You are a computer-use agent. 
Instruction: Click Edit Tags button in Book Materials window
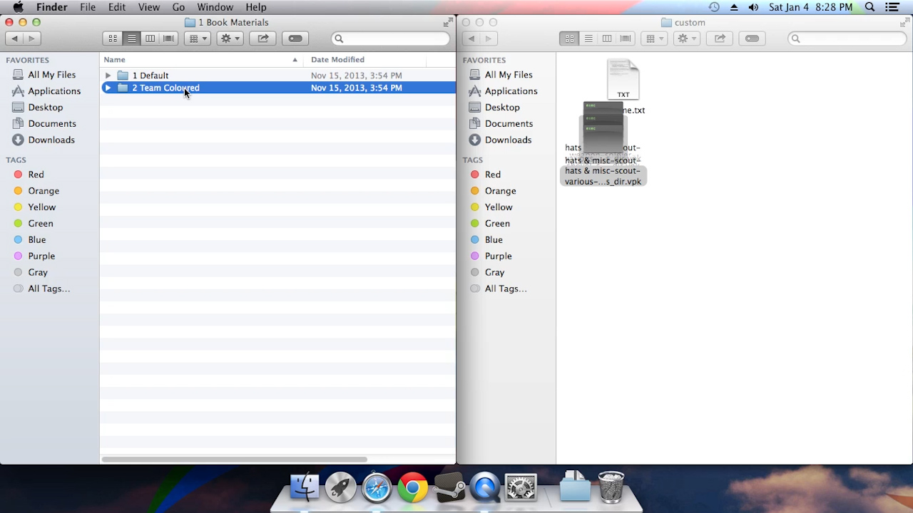coord(295,38)
